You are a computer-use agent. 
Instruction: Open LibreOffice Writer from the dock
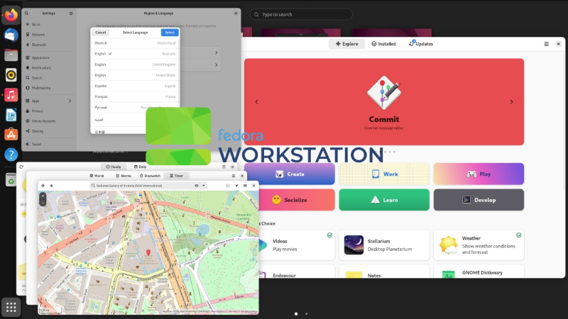11,115
